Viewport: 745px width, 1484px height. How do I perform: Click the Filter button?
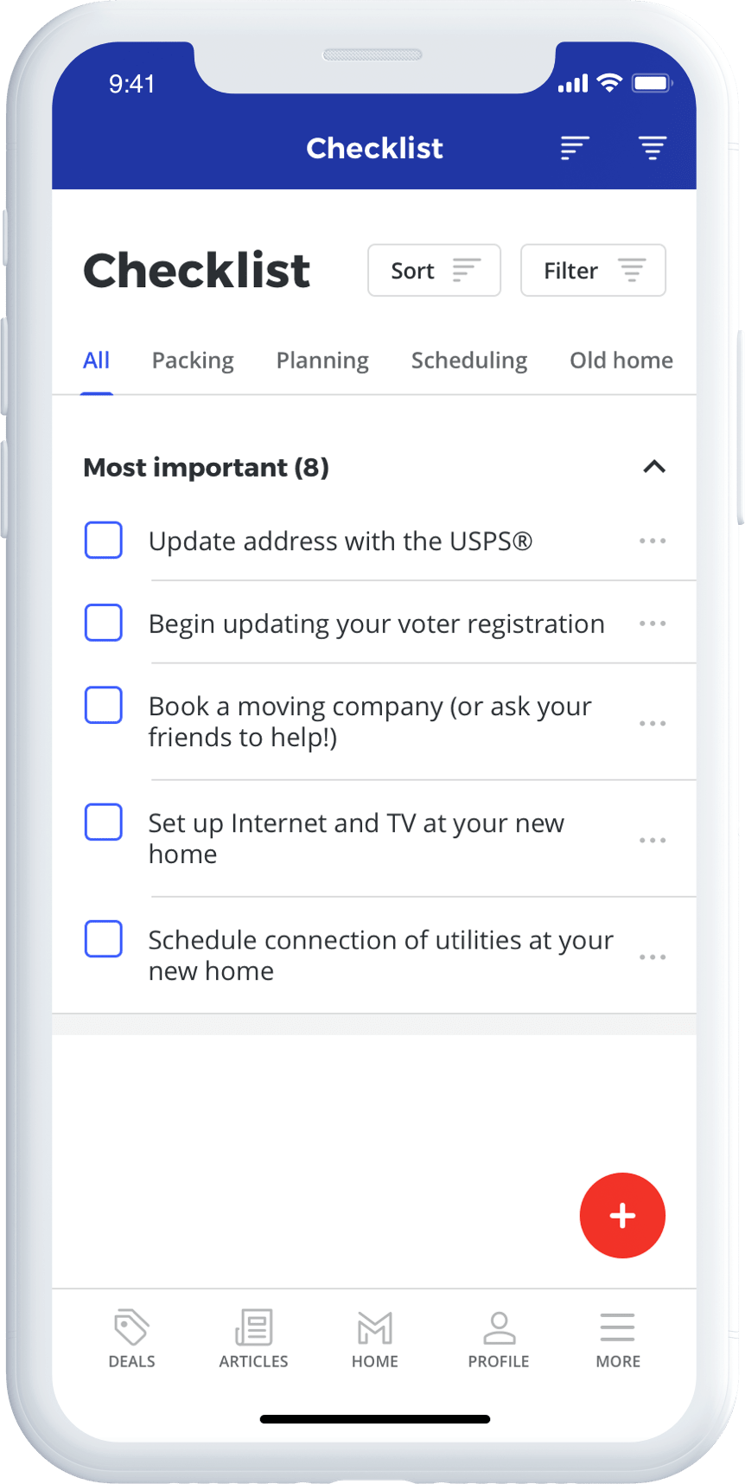click(593, 271)
